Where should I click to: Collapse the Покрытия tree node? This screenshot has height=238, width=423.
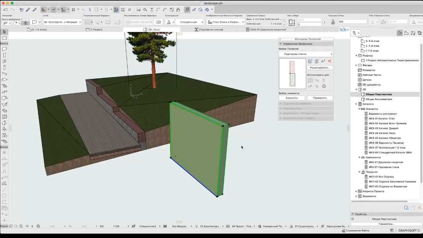pos(360,172)
